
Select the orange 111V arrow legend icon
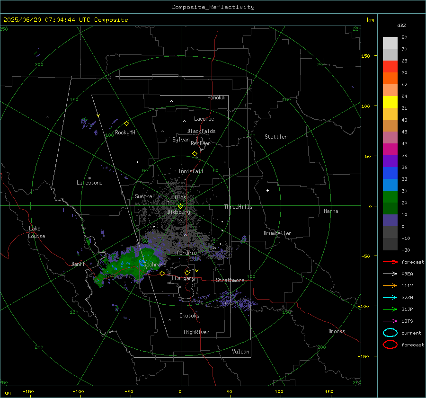[390, 285]
